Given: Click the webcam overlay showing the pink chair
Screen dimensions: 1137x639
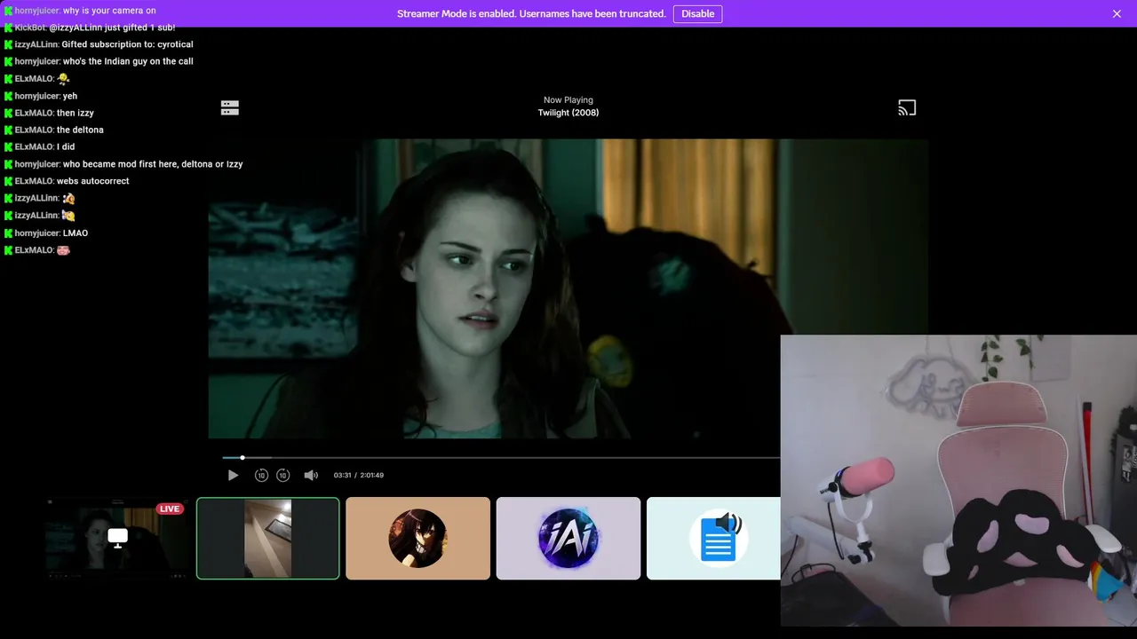Looking at the screenshot, I should [x=958, y=480].
